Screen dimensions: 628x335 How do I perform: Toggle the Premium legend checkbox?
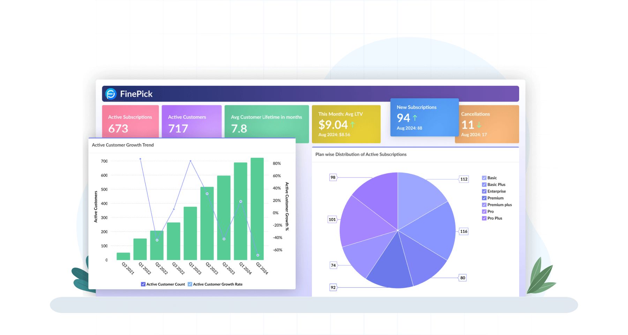pos(484,198)
